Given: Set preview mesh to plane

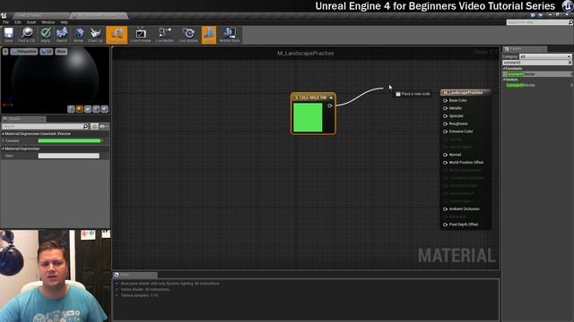Looking at the screenshot, I should tap(88, 109).
